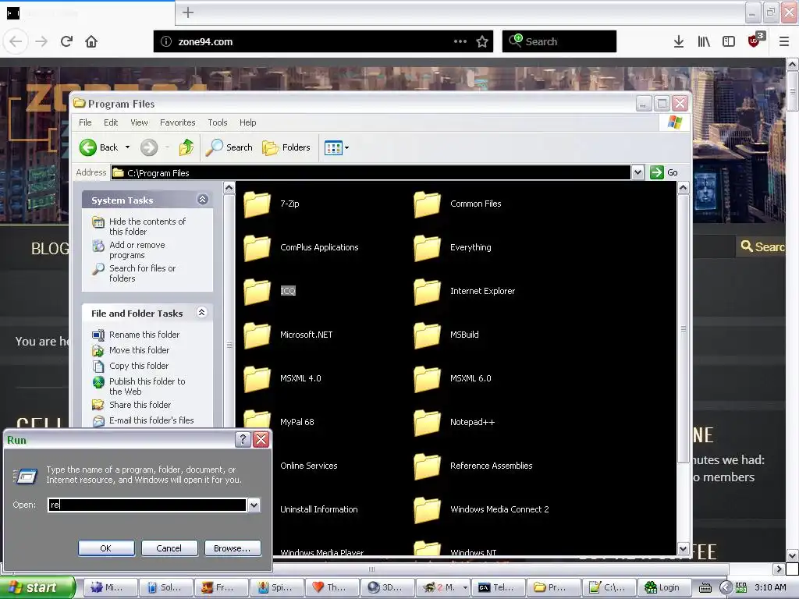Click the website's BLOG navigation link
The height and width of the screenshot is (599, 799).
[x=50, y=249]
